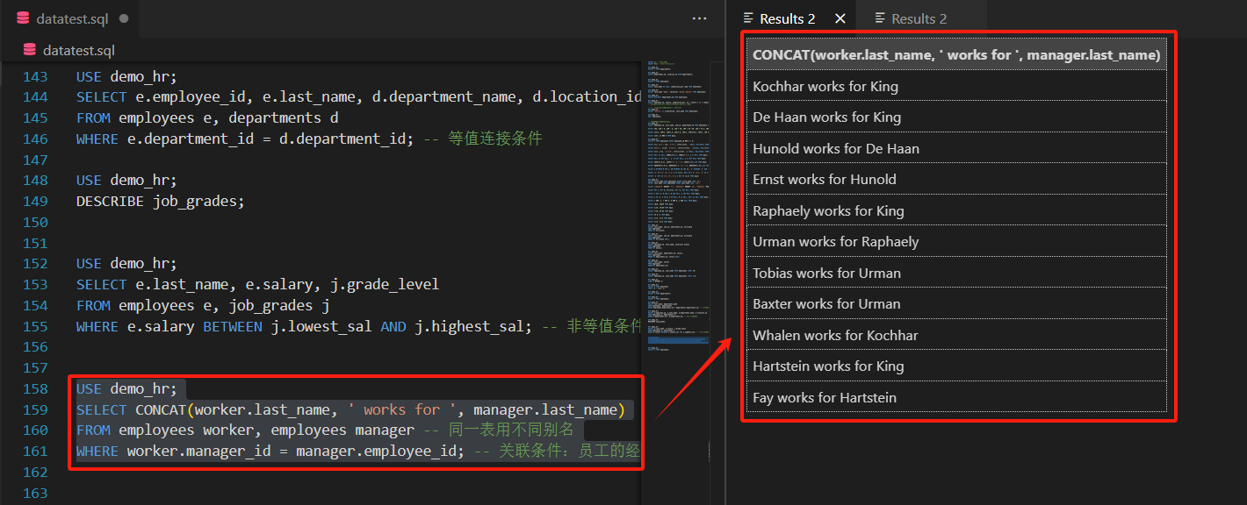This screenshot has width=1247, height=505.
Task: Click the WHERE worker.manager_id line 161
Action: 358,452
